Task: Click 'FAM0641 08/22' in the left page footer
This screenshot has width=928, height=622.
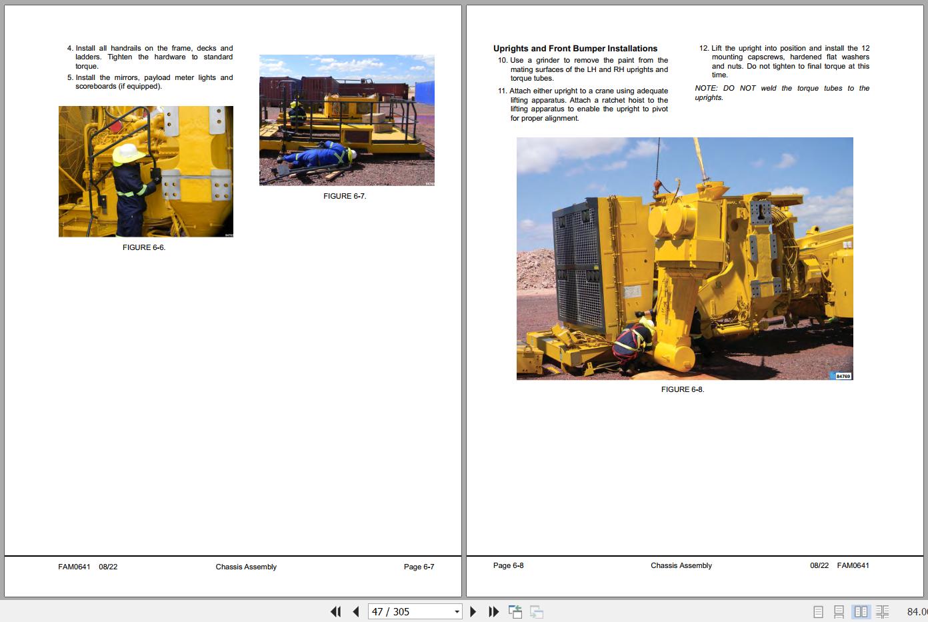Action: (x=88, y=567)
